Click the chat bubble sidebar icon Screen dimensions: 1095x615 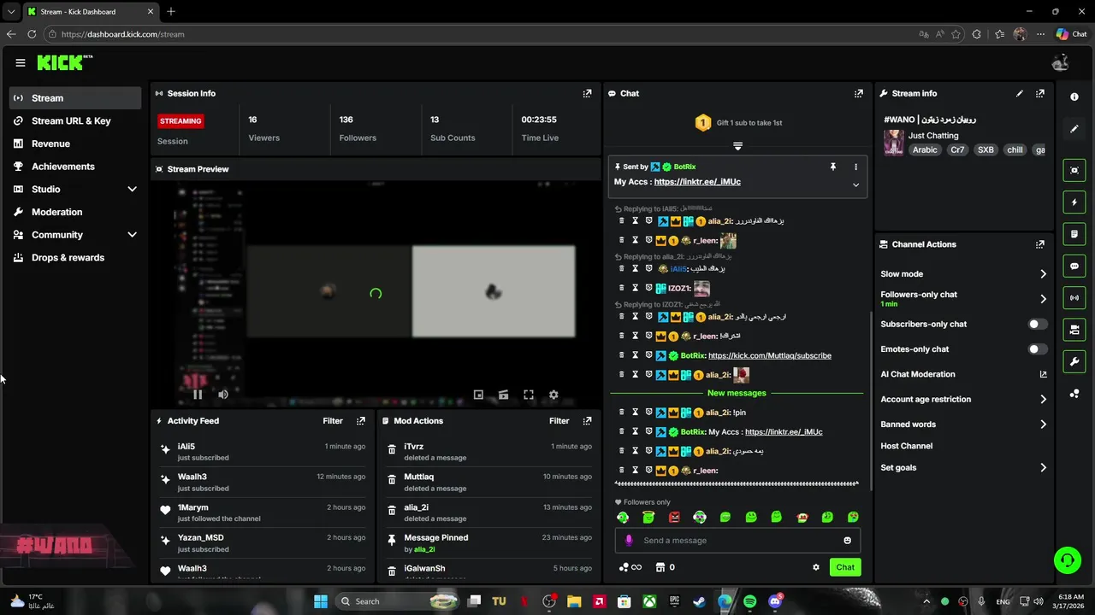[x=1074, y=266]
